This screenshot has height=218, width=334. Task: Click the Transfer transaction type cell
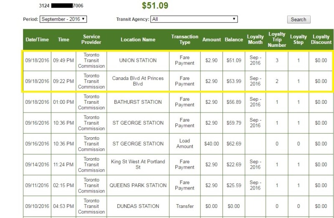tap(185, 206)
